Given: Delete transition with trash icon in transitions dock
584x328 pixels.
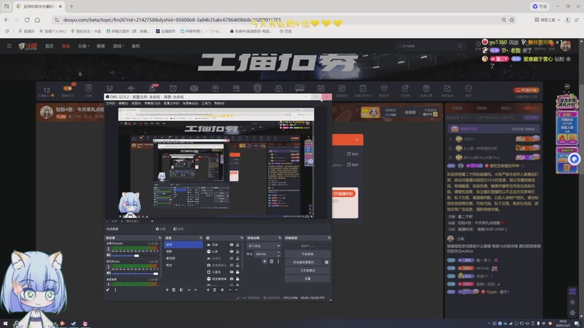Looking at the screenshot, I should (x=272, y=262).
